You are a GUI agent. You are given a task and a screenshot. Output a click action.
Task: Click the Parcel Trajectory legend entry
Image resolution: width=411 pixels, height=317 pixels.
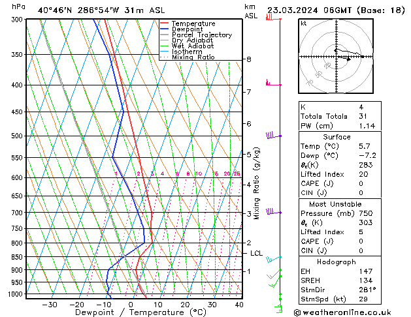tap(196, 35)
